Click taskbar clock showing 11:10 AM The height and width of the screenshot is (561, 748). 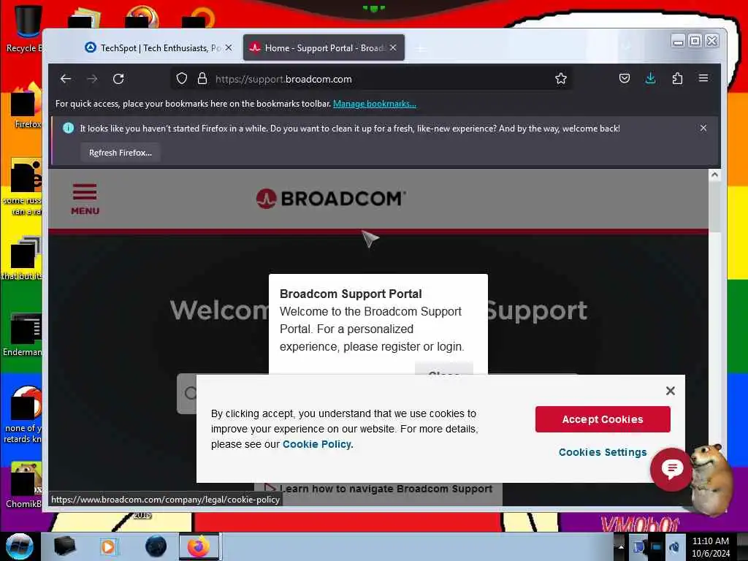point(711,547)
